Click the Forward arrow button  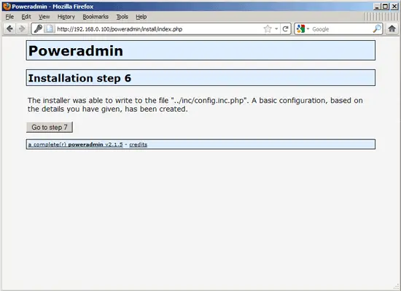click(22, 29)
